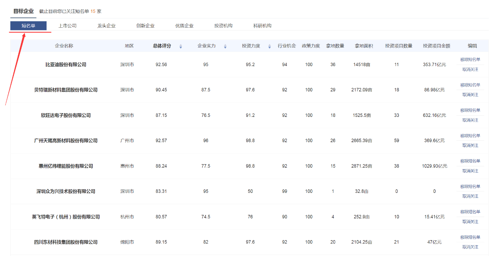Select the 科研机构 tab
The image size is (493, 256).
pos(262,26)
